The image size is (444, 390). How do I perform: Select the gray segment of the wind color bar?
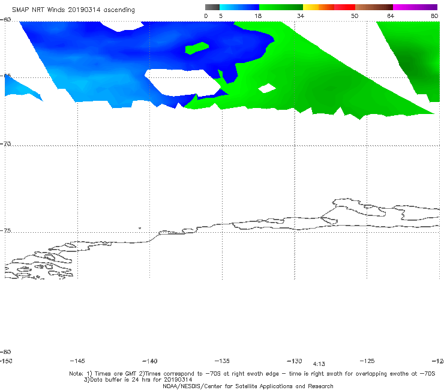(212, 7)
